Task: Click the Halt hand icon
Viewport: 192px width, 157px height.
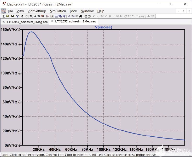Action: [26, 16]
